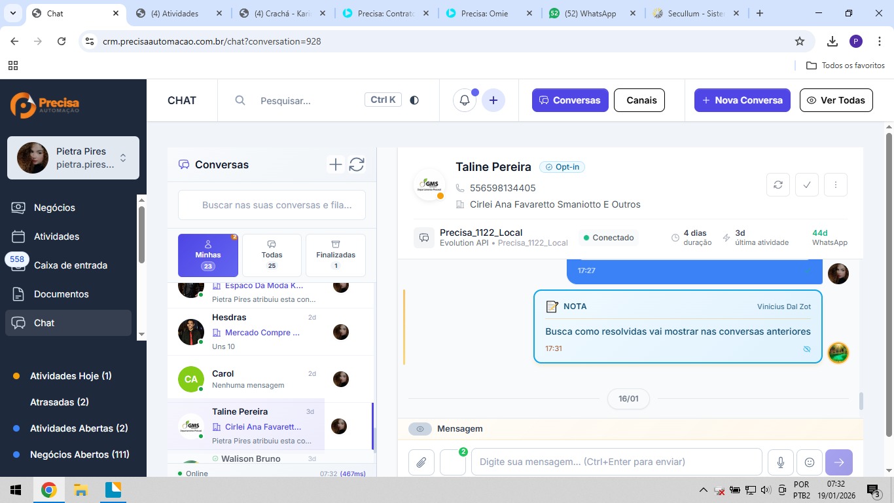The height and width of the screenshot is (503, 894).
Task: Click the microphone voice message icon
Action: (781, 462)
